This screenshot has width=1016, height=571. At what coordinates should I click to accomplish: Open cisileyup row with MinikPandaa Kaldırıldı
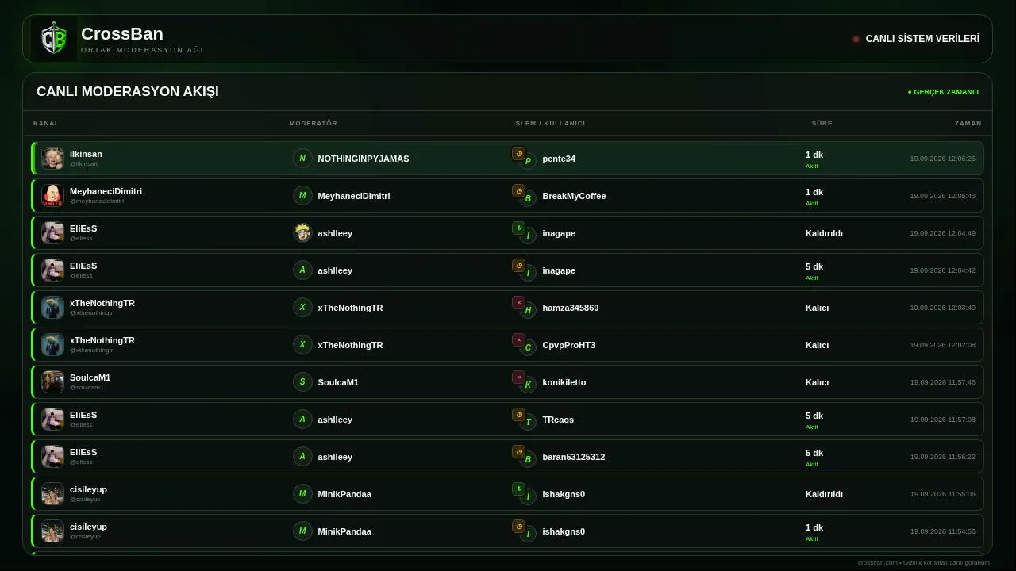click(507, 494)
